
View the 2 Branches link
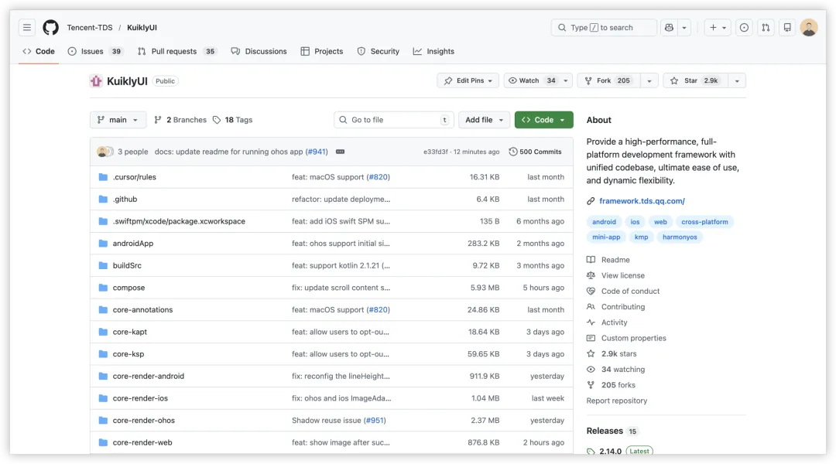coord(180,120)
